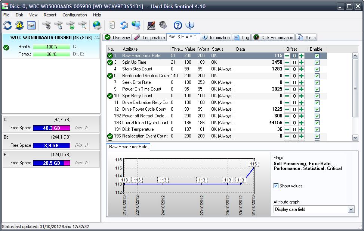The width and height of the screenshot is (364, 231).
Task: Decrease offset for Start/Stop Count
Action: tap(287, 69)
